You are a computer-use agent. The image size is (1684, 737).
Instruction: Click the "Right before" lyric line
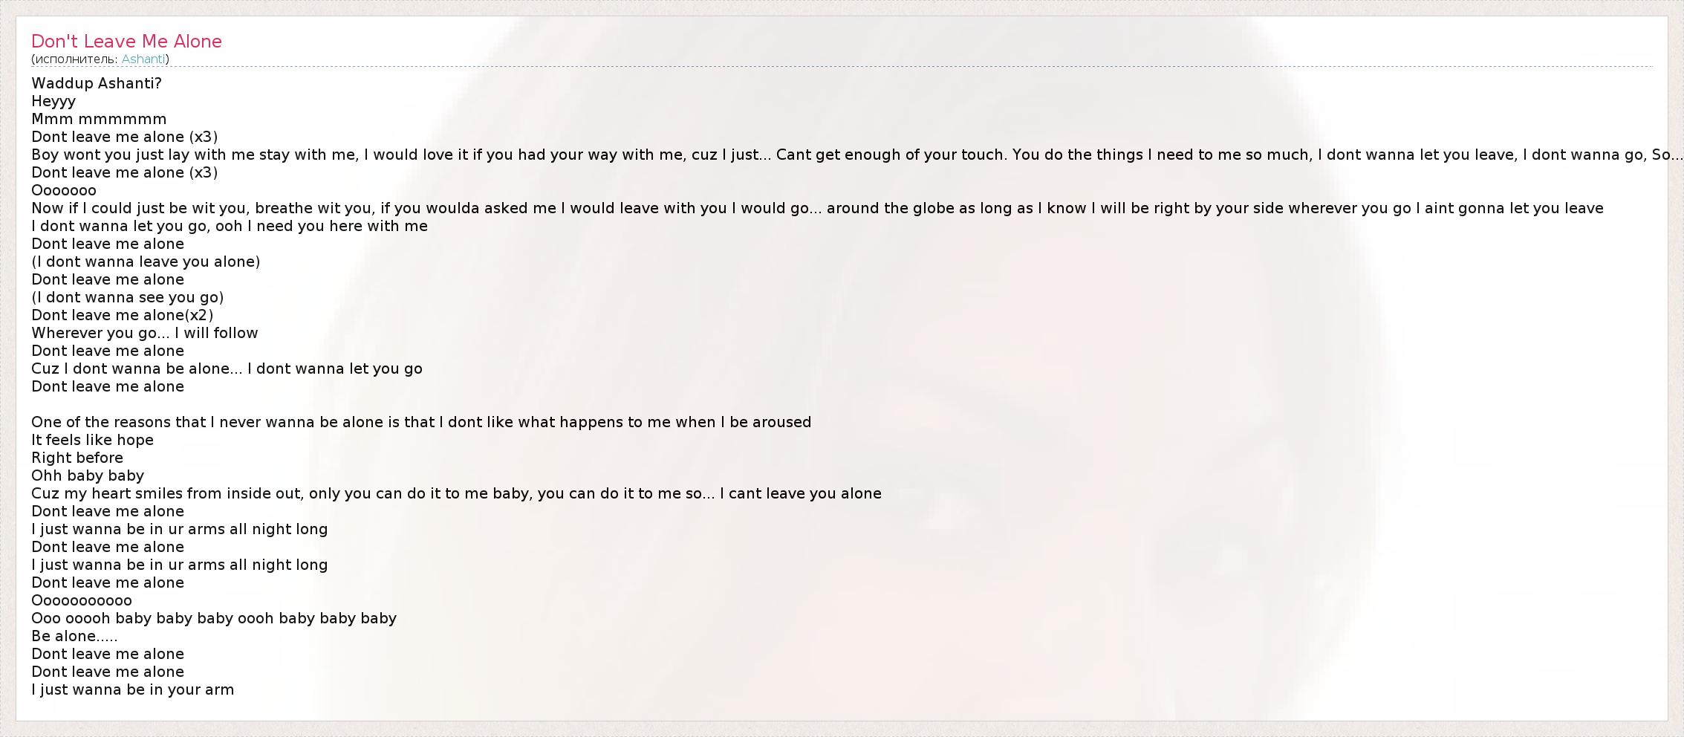(77, 458)
